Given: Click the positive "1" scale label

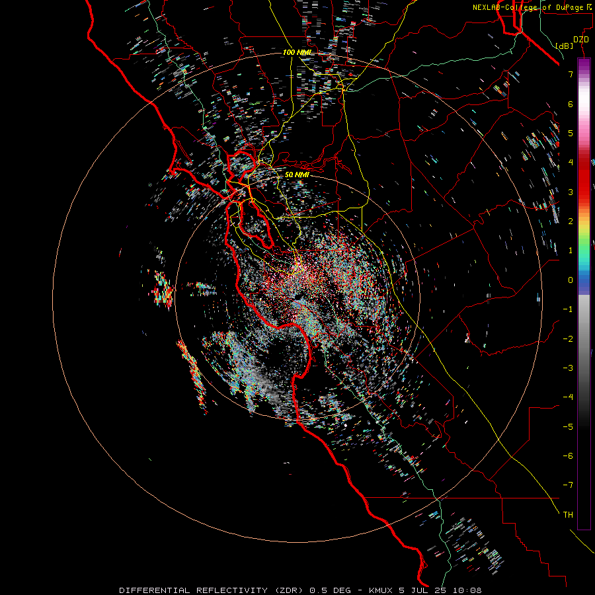Looking at the screenshot, I should click(x=571, y=251).
